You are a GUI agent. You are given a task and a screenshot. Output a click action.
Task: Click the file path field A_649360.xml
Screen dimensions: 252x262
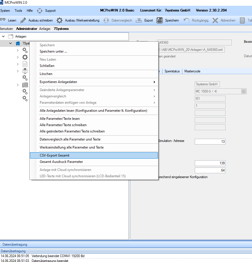(x=191, y=50)
